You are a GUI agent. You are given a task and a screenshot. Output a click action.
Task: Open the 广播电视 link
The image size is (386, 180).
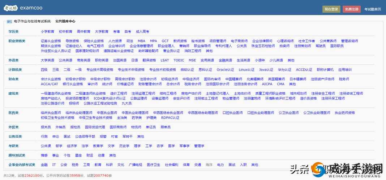136,165
